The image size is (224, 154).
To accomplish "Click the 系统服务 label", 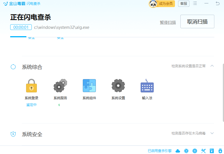I will [60, 98].
